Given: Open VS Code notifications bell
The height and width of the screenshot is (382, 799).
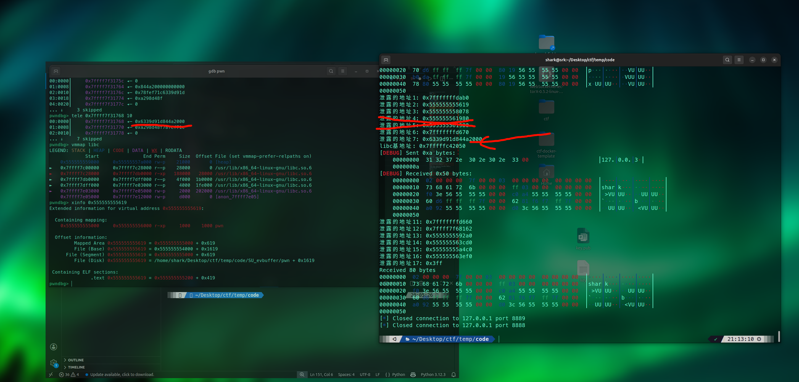Looking at the screenshot, I should 453,375.
